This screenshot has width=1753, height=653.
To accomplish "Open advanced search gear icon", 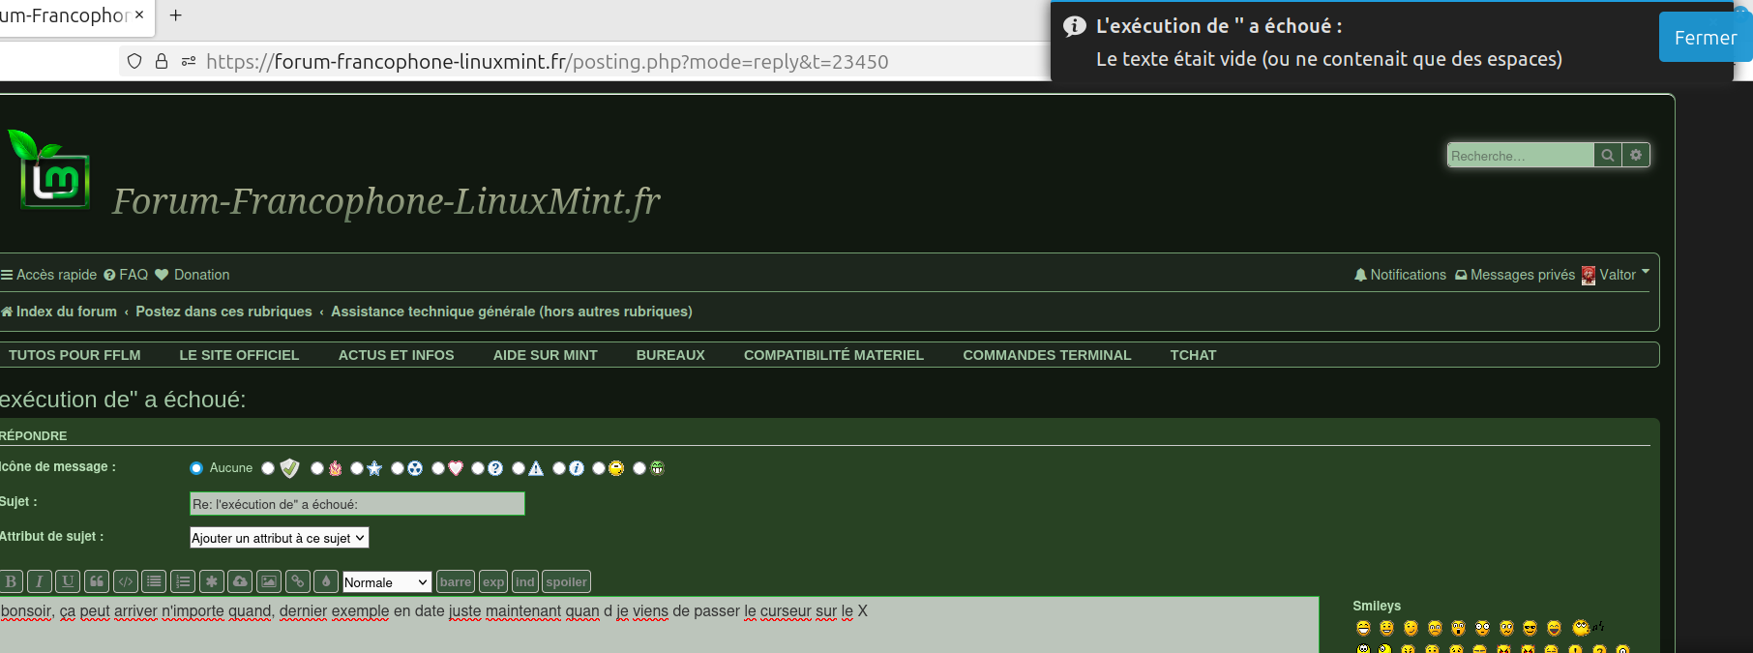I will coord(1636,155).
